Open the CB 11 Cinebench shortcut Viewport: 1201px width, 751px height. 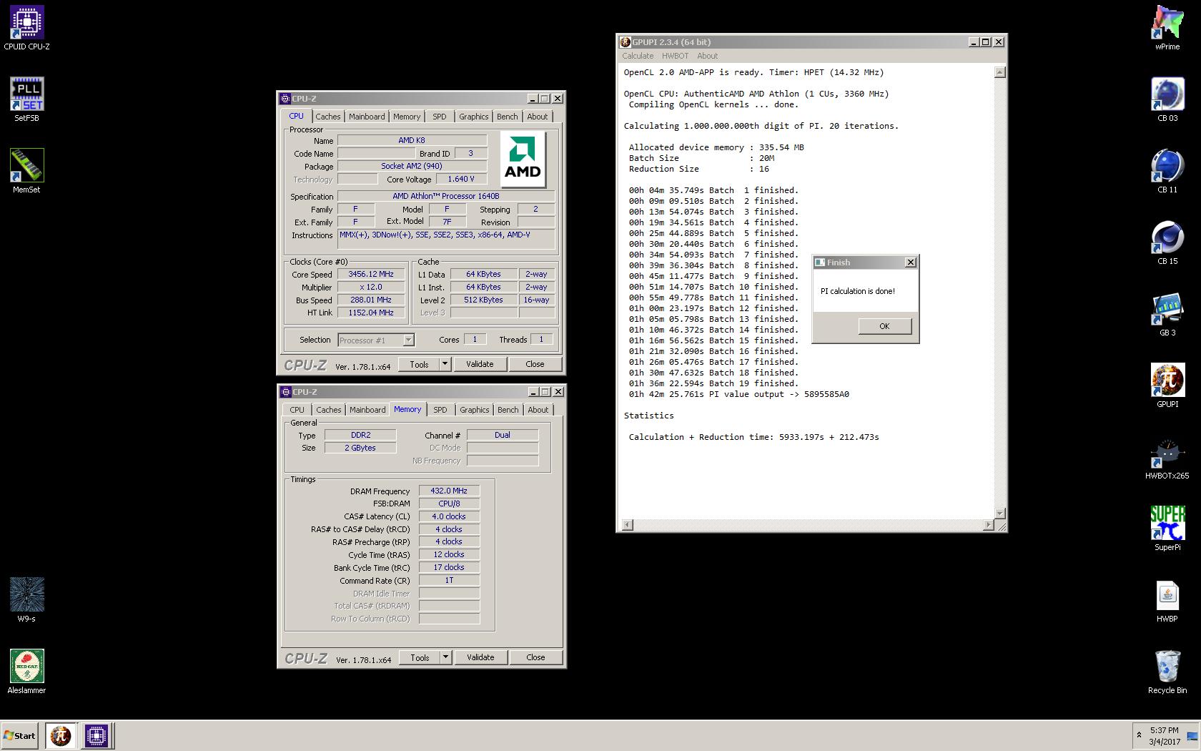1167,171
